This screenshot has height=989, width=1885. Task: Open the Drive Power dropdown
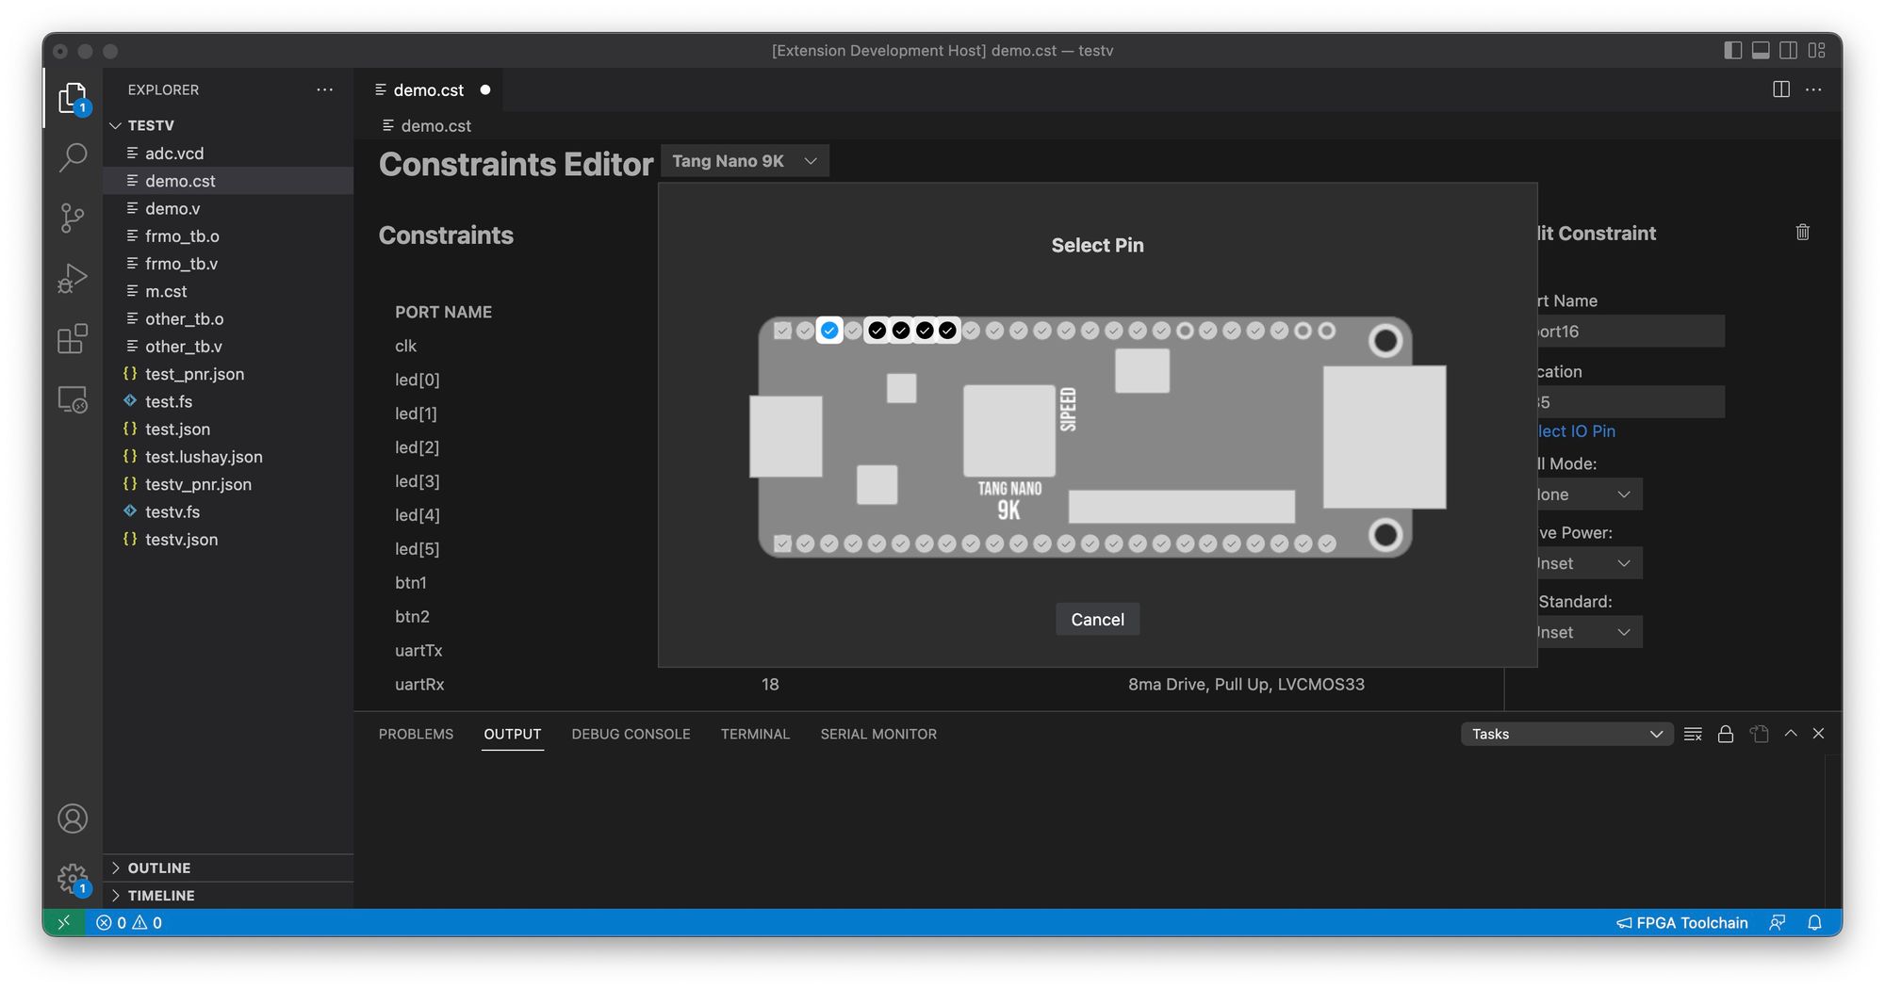click(1589, 563)
